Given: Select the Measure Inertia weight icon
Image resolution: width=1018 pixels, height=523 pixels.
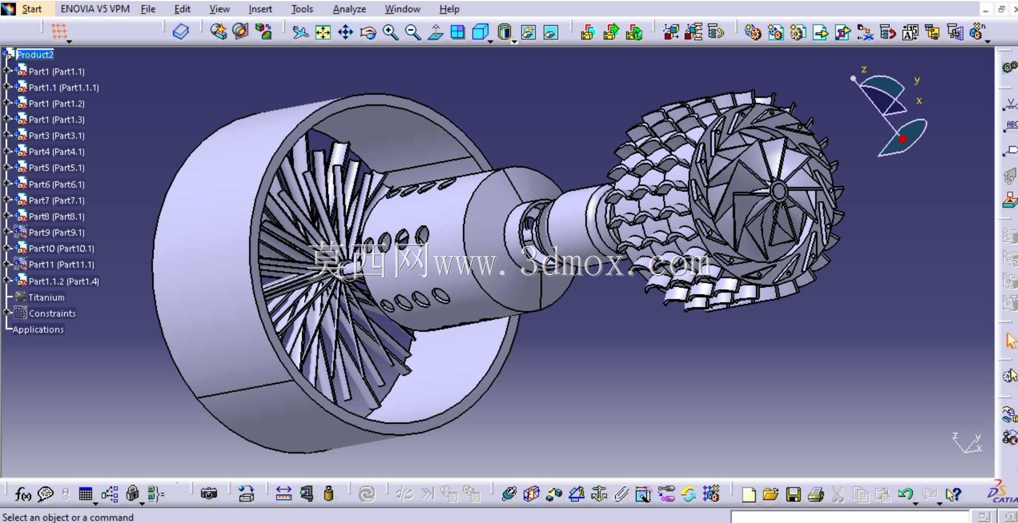Looking at the screenshot, I should click(329, 494).
